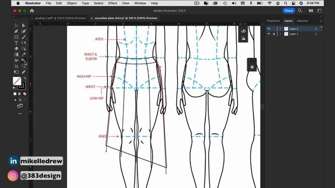Screen dimensions: 335x188
Task: Select the Curvature tool
Action: point(24,31)
